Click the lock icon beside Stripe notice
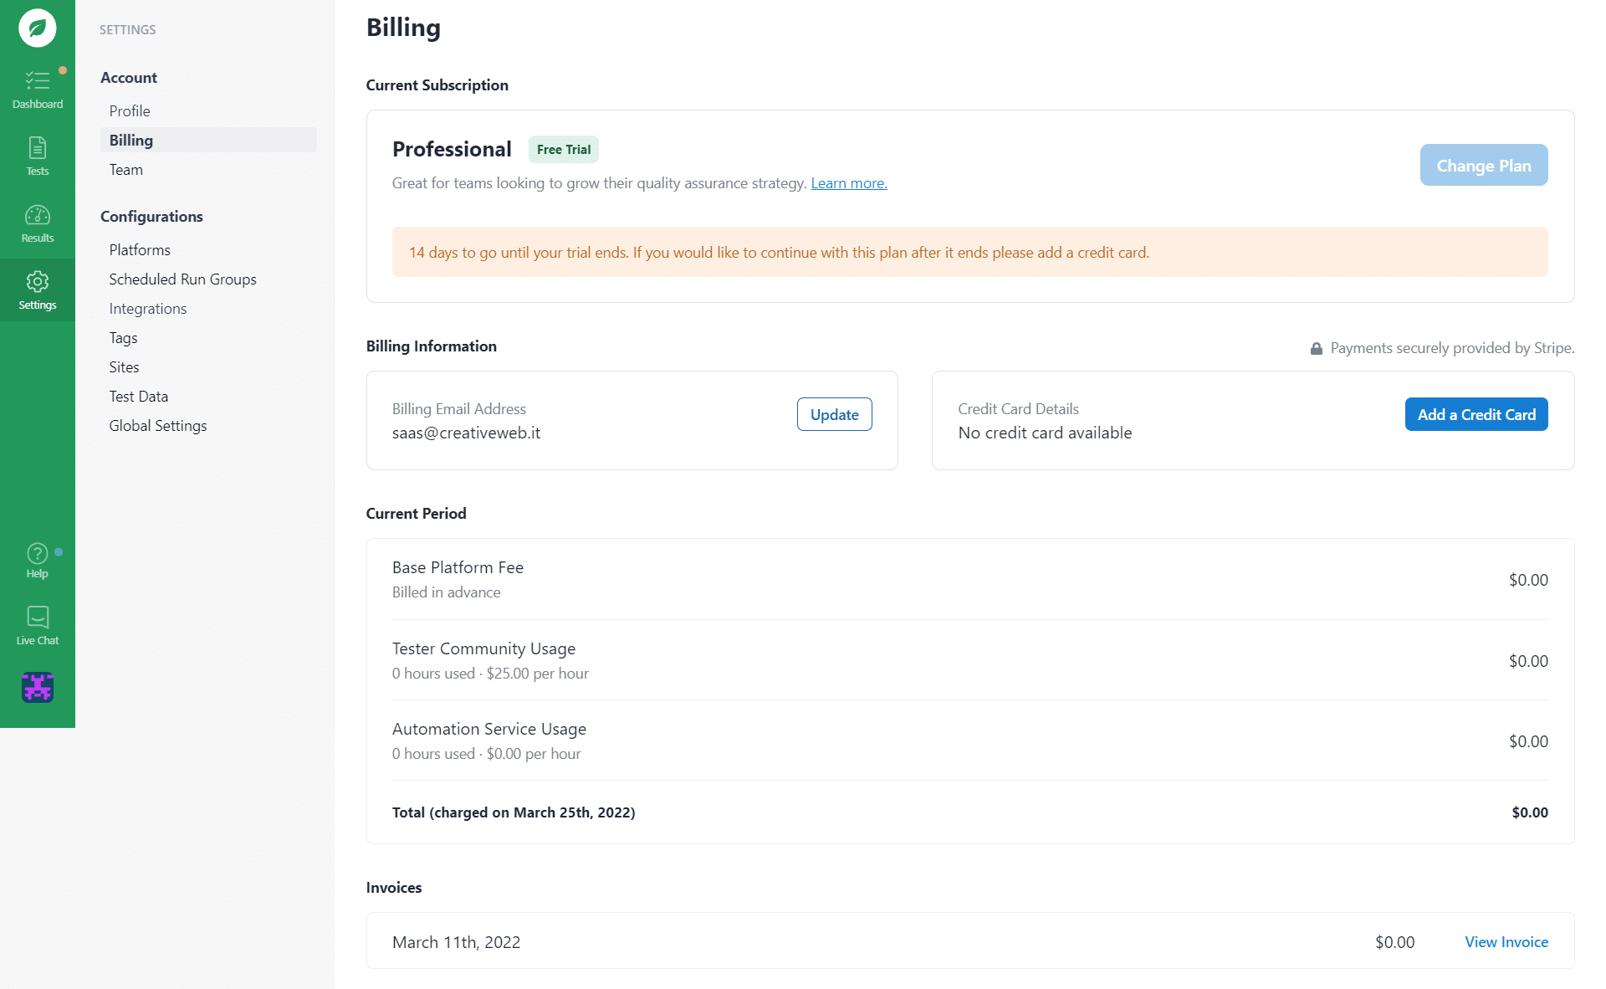The width and height of the screenshot is (1606, 989). [x=1317, y=348]
